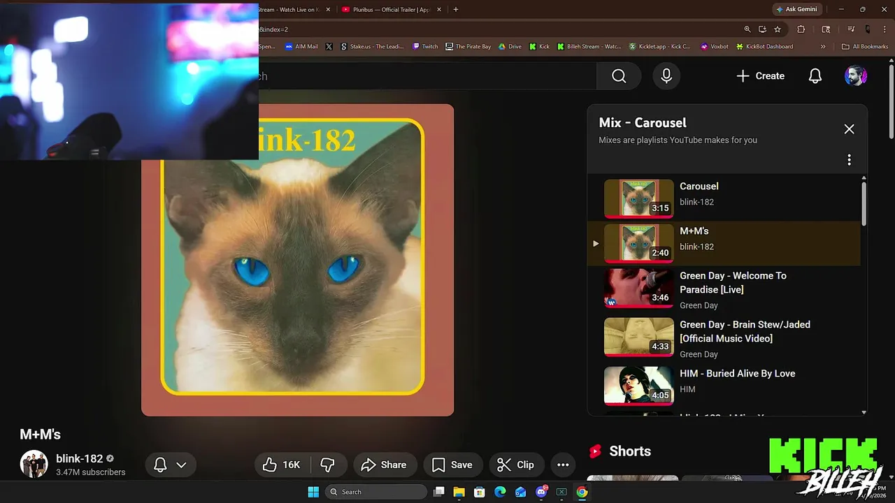Bookmark this page with star icon
This screenshot has height=503, width=895.
click(778, 29)
